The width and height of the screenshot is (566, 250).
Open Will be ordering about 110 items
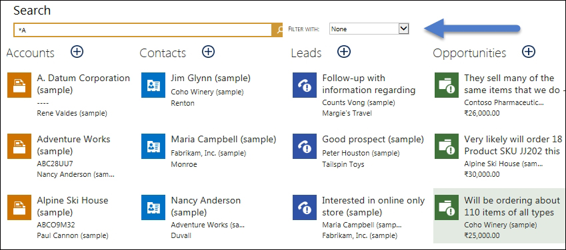tap(512, 206)
